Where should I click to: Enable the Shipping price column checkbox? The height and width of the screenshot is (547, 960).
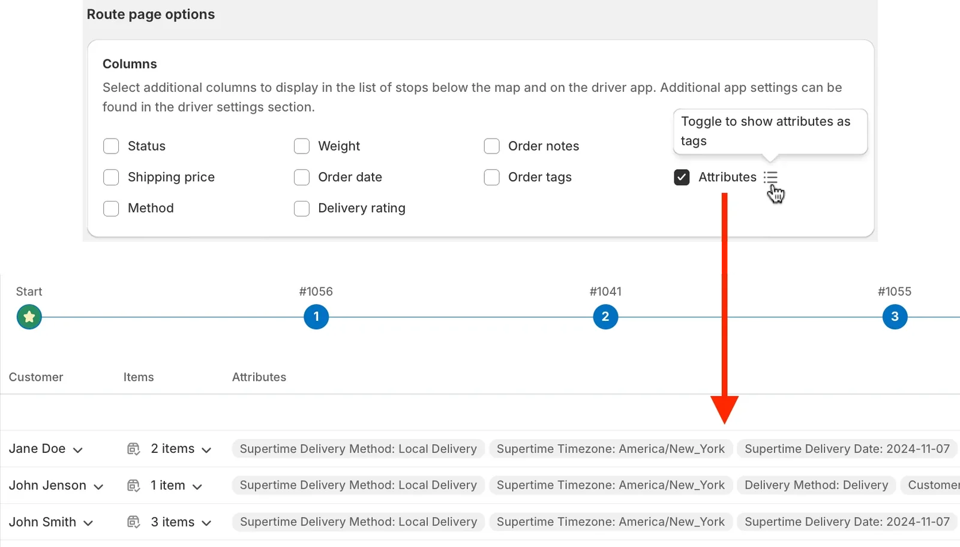(x=111, y=178)
